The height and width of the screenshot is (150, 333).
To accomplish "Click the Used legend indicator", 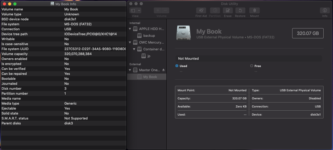I will [x=177, y=66].
